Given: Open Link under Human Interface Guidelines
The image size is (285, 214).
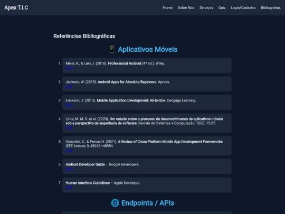Looking at the screenshot, I should click(69, 187).
